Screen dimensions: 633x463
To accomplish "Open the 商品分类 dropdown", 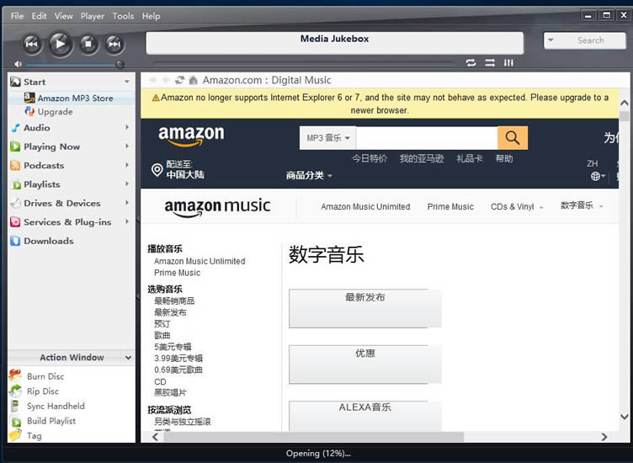I will [x=309, y=176].
